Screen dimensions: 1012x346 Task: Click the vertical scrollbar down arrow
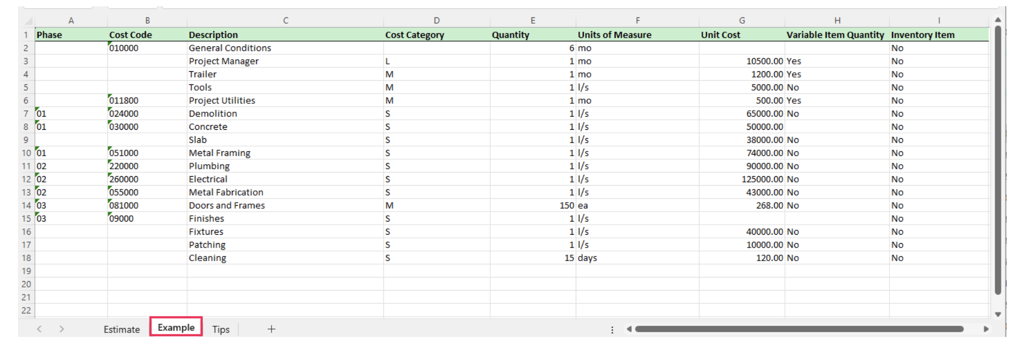(x=998, y=314)
